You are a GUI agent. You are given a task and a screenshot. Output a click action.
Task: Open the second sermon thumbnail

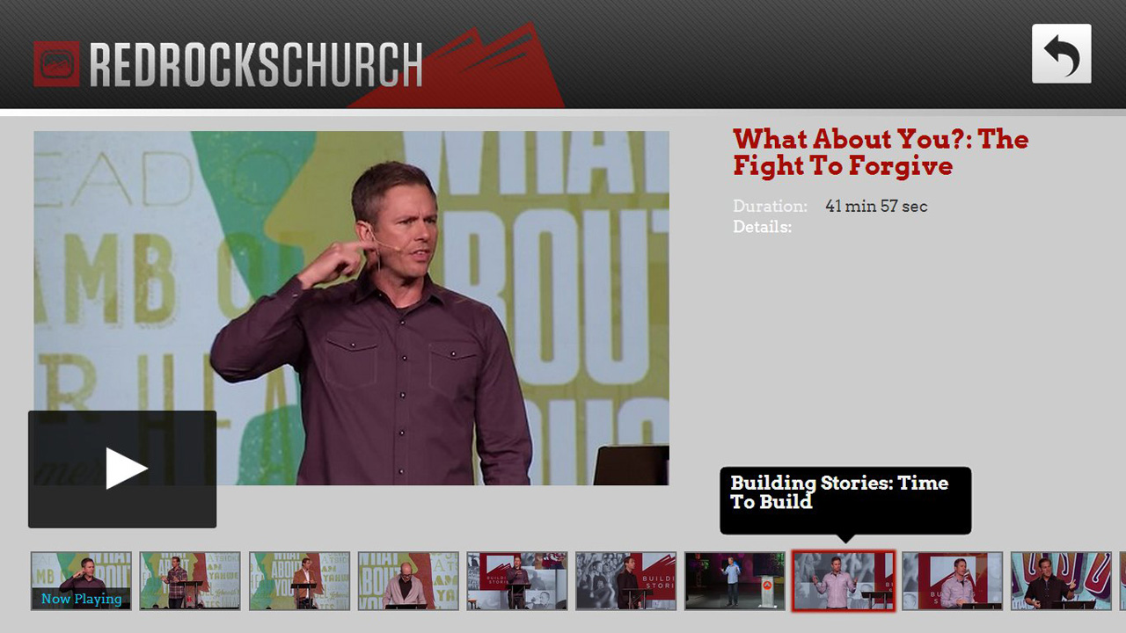(x=190, y=581)
